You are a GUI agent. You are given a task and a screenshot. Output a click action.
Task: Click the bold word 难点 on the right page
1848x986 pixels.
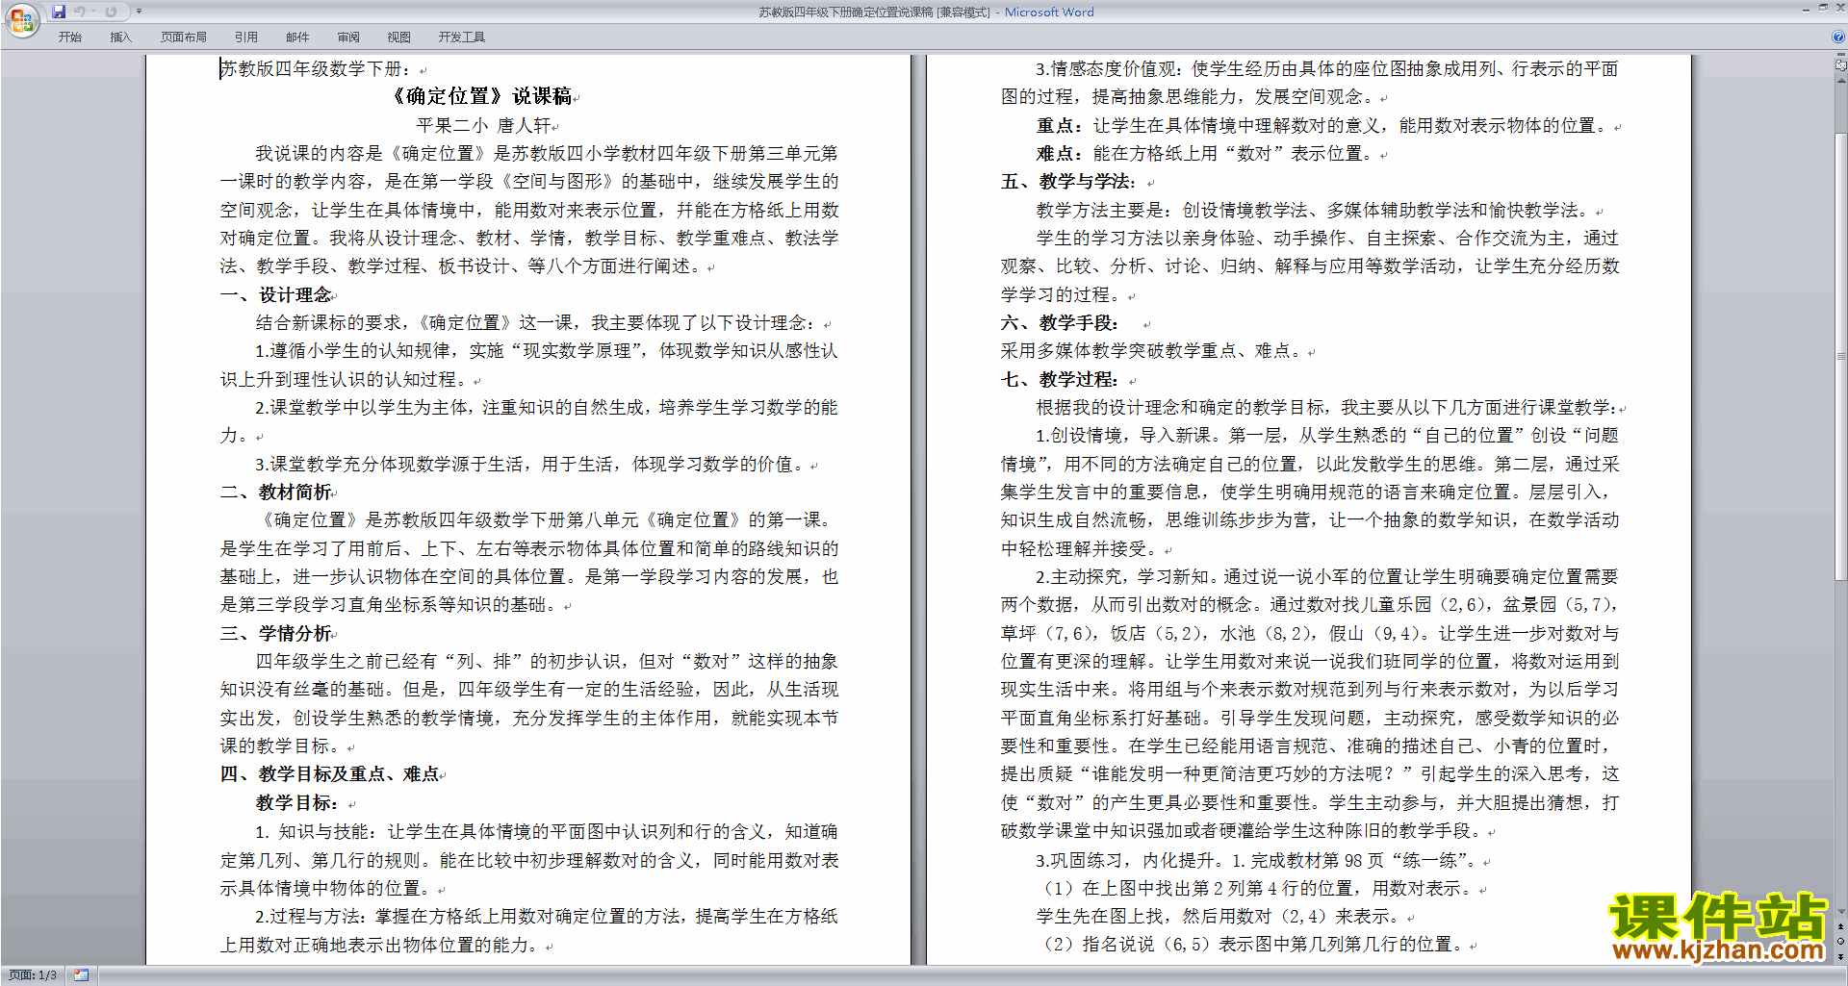pyautogui.click(x=1055, y=154)
